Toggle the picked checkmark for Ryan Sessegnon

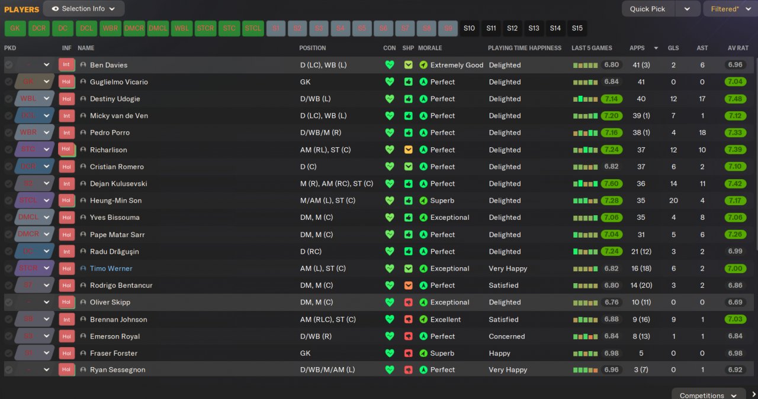(x=8, y=370)
